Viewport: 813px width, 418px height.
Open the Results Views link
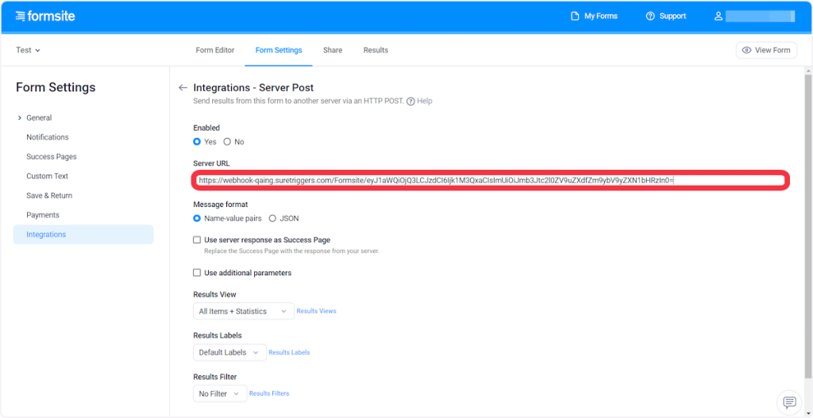coord(316,312)
